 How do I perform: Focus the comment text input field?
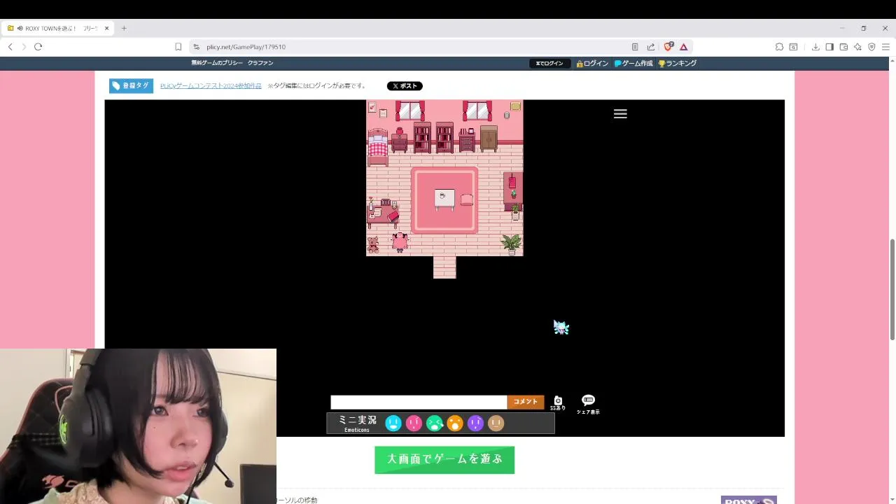click(419, 402)
